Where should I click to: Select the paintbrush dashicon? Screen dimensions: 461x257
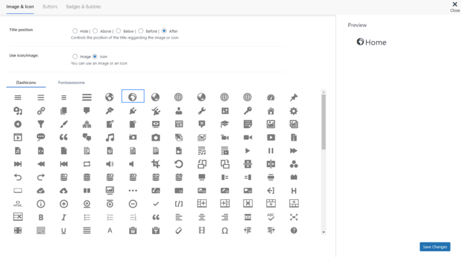tap(63, 124)
